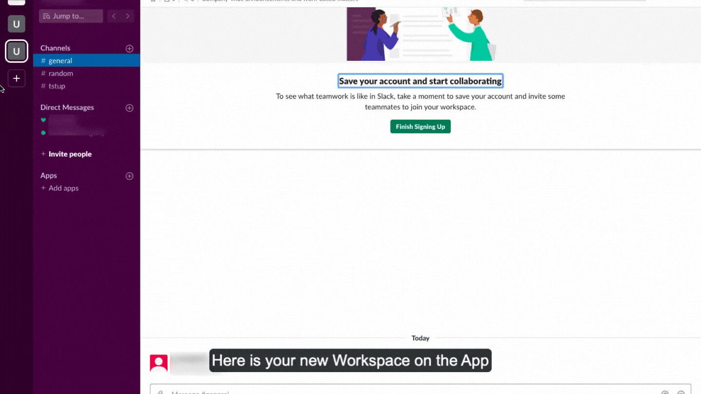Open the #tstup channel
The height and width of the screenshot is (394, 701).
87,86
